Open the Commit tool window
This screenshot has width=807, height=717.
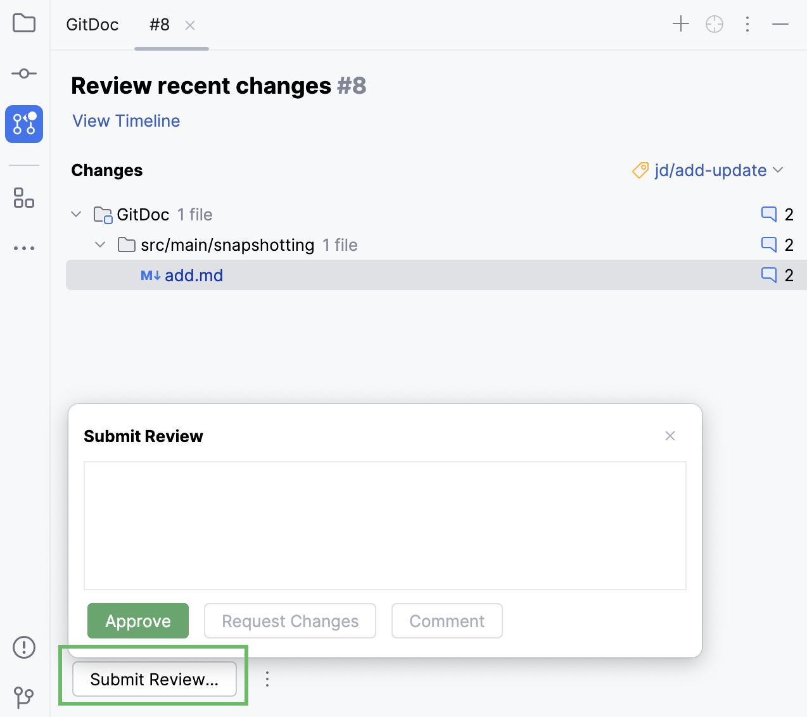click(x=23, y=73)
